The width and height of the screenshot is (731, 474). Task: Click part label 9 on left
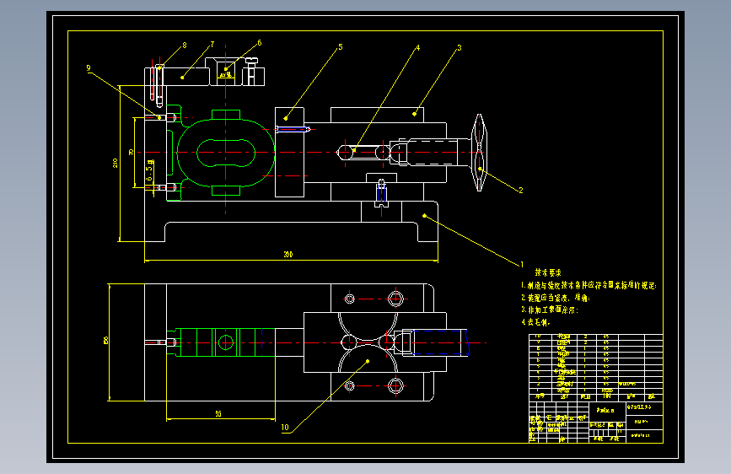pyautogui.click(x=89, y=68)
